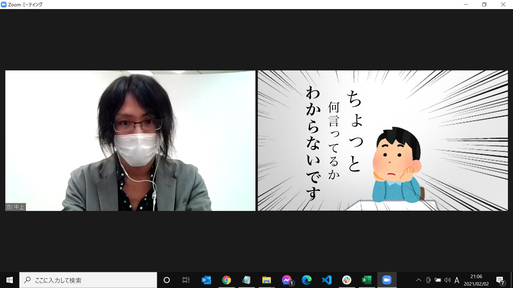This screenshot has width=513, height=288.
Task: Open Excel from the taskbar
Action: (x=367, y=280)
